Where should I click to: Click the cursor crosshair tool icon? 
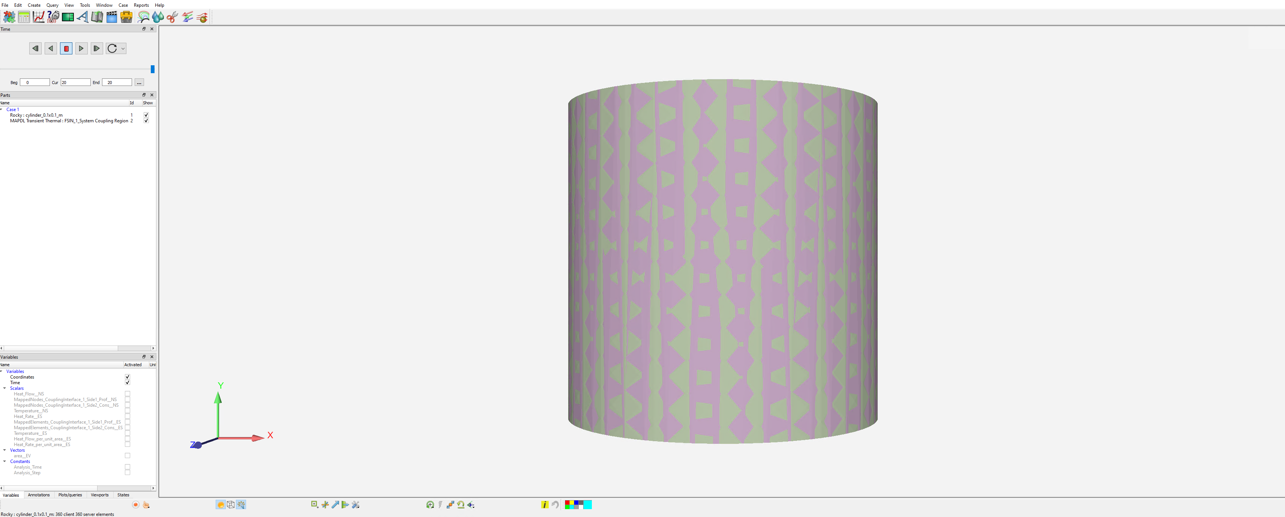pos(325,505)
